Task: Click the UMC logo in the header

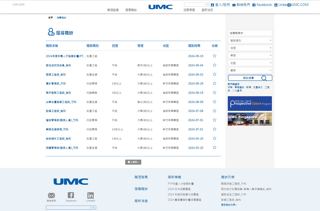Action: (x=160, y=7)
